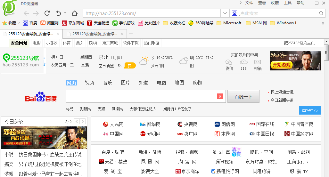This screenshot has height=177, width=329.
Task: Open the 京东商城 bookmark
Action: [73, 23]
